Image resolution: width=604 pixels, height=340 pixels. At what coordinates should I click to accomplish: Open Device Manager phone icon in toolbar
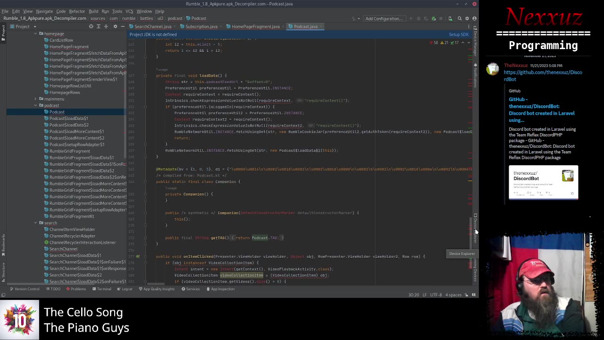[450, 18]
